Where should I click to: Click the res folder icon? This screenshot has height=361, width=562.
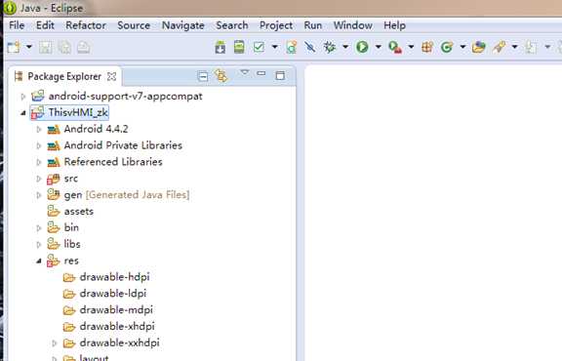tap(53, 261)
